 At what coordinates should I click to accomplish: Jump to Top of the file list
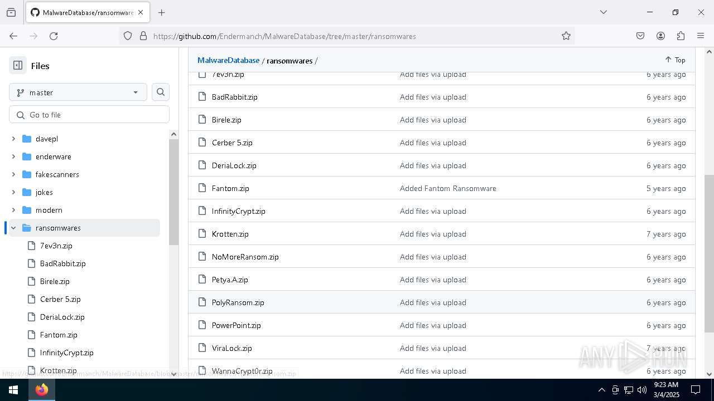coord(675,60)
